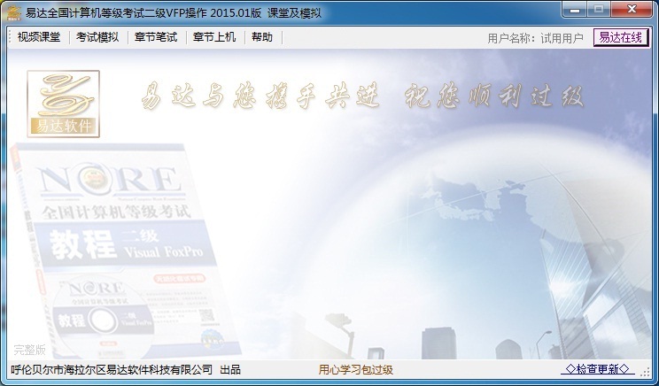
Task: Click the toolbar grip handle beside 视频课堂
Action: pyautogui.click(x=10, y=37)
